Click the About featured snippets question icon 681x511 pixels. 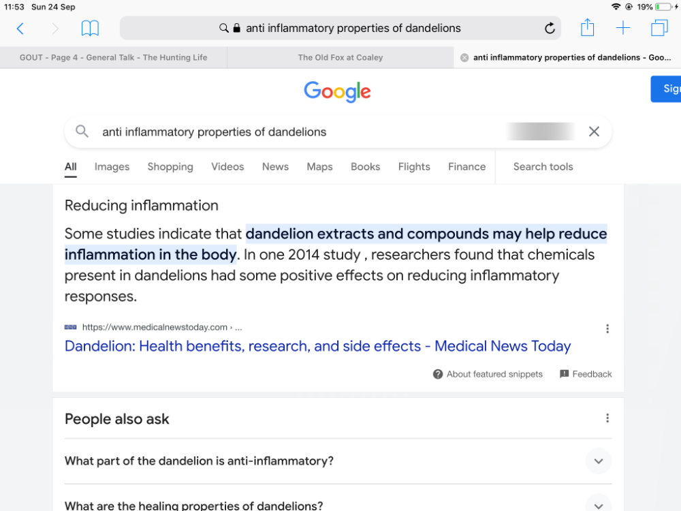point(438,374)
